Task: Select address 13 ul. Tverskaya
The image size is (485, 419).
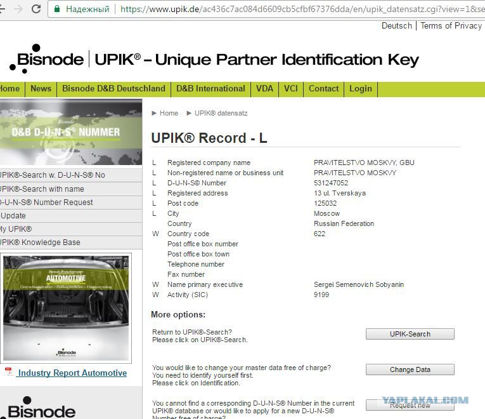Action: pos(340,193)
